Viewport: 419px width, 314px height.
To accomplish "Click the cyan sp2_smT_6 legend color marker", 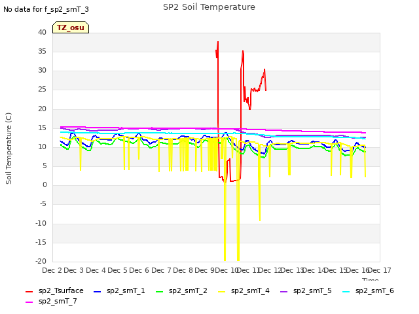I will pyautogui.click(x=346, y=292).
